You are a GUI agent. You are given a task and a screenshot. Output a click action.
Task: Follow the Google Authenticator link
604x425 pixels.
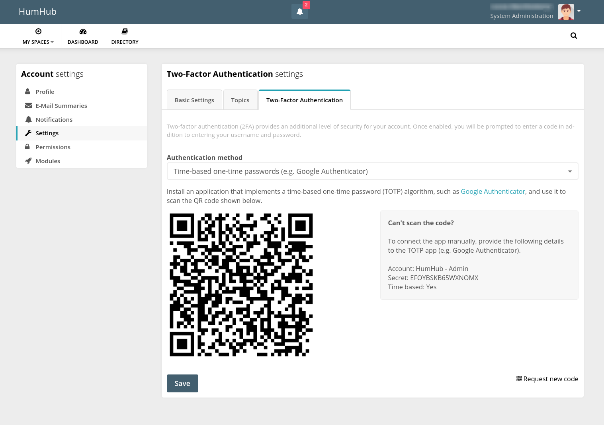(493, 191)
